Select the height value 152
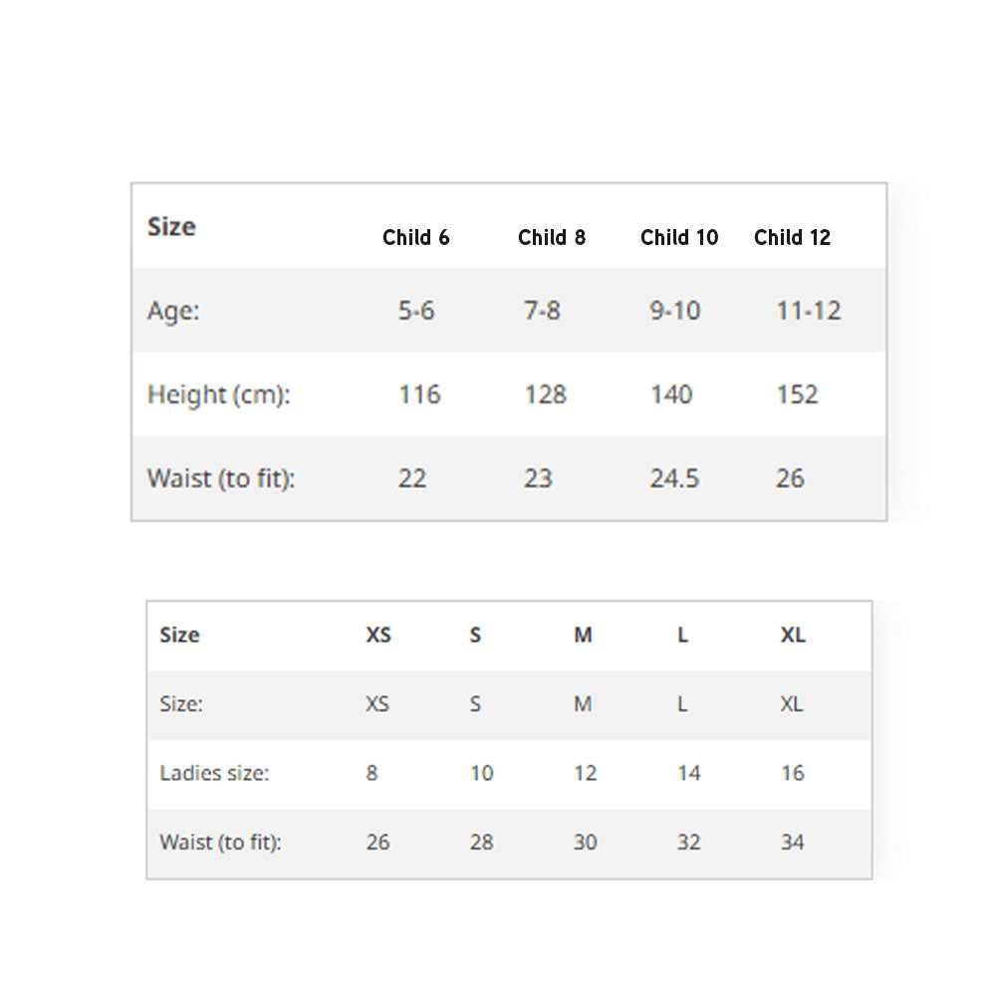Image resolution: width=996 pixels, height=996 pixels. point(797,394)
